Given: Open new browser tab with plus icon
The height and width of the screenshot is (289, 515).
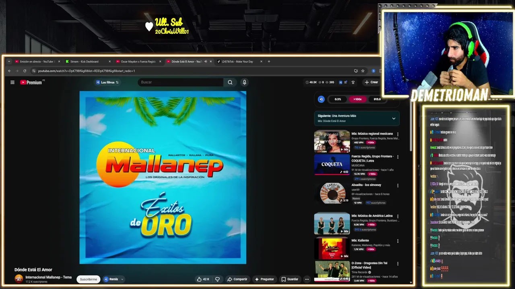Looking at the screenshot, I should point(269,61).
